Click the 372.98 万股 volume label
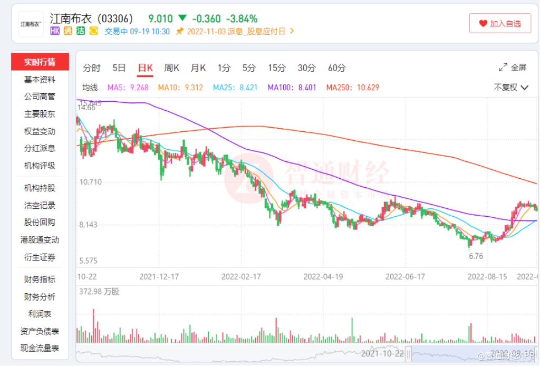540x366 pixels. tap(99, 292)
